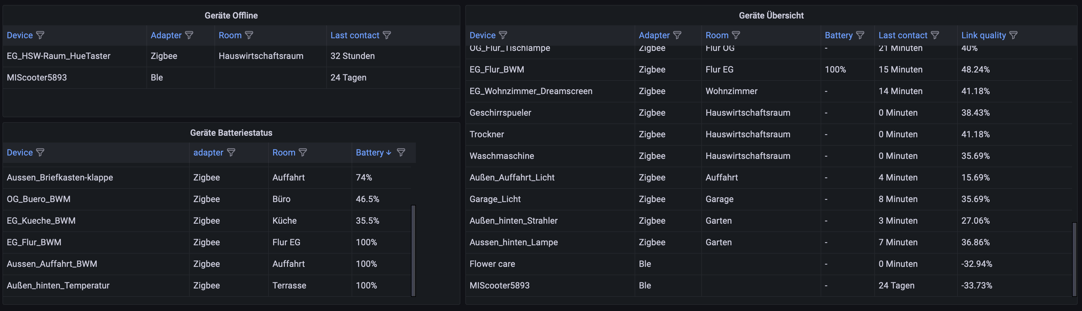Open Battery filter in Geräte Übersicht
This screenshot has height=311, width=1082.
tap(860, 35)
